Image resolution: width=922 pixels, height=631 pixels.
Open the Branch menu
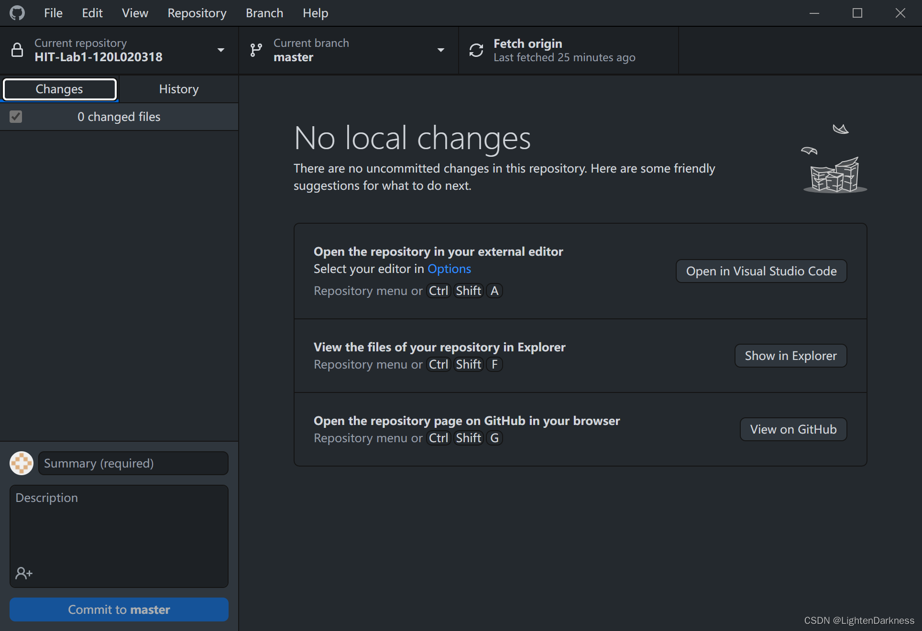(x=264, y=13)
